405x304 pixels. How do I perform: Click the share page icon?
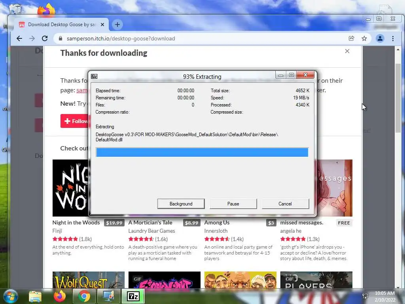click(x=351, y=38)
